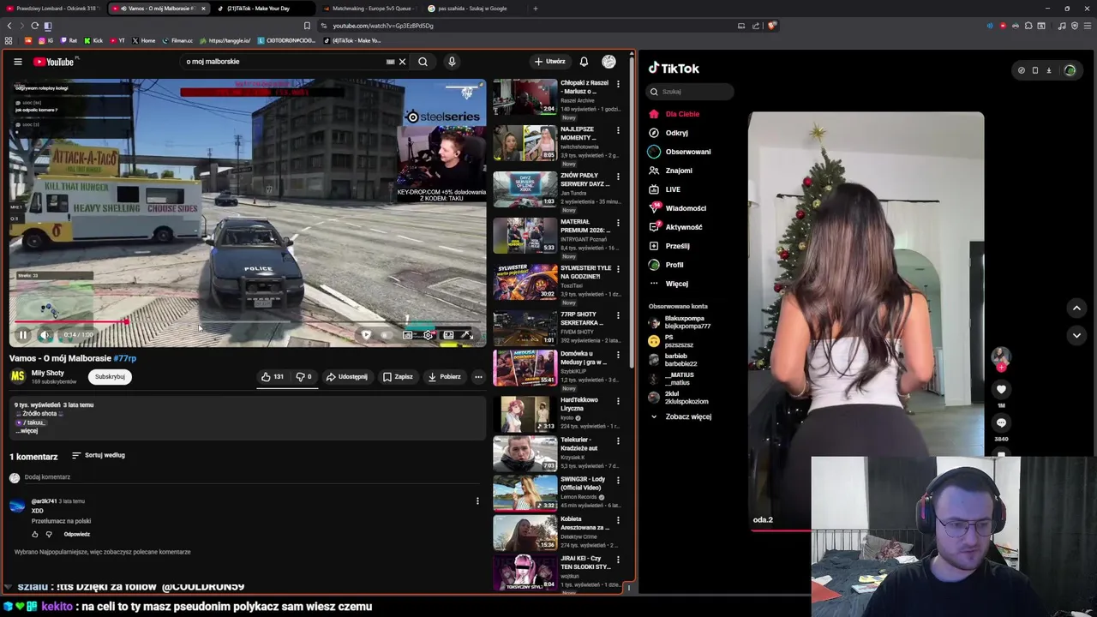The height and width of the screenshot is (617, 1097).
Task: Open the YouTube hamburger guide menu
Action: (x=17, y=62)
